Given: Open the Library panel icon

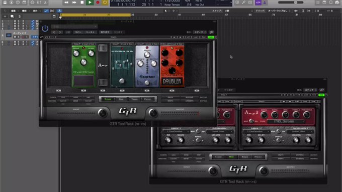Looking at the screenshot, I should [x=5, y=2].
